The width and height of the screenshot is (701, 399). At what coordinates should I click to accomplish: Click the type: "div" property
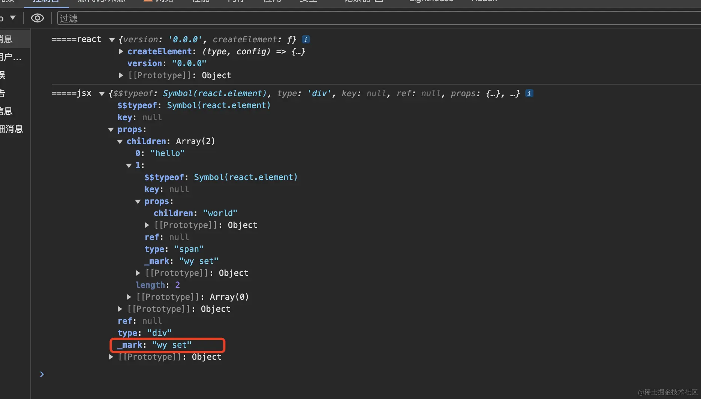tap(144, 333)
